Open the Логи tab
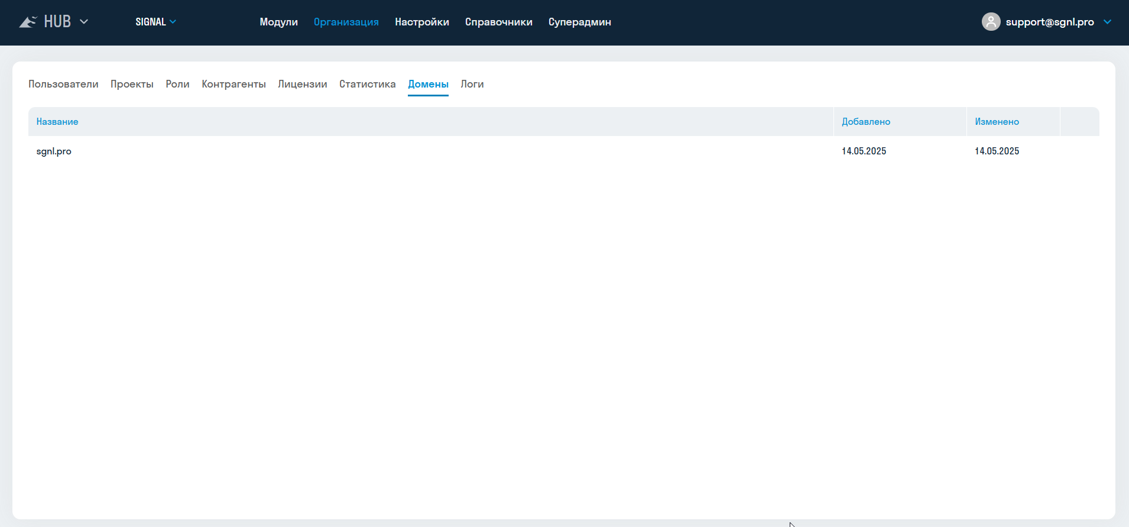Image resolution: width=1129 pixels, height=527 pixels. [x=472, y=84]
